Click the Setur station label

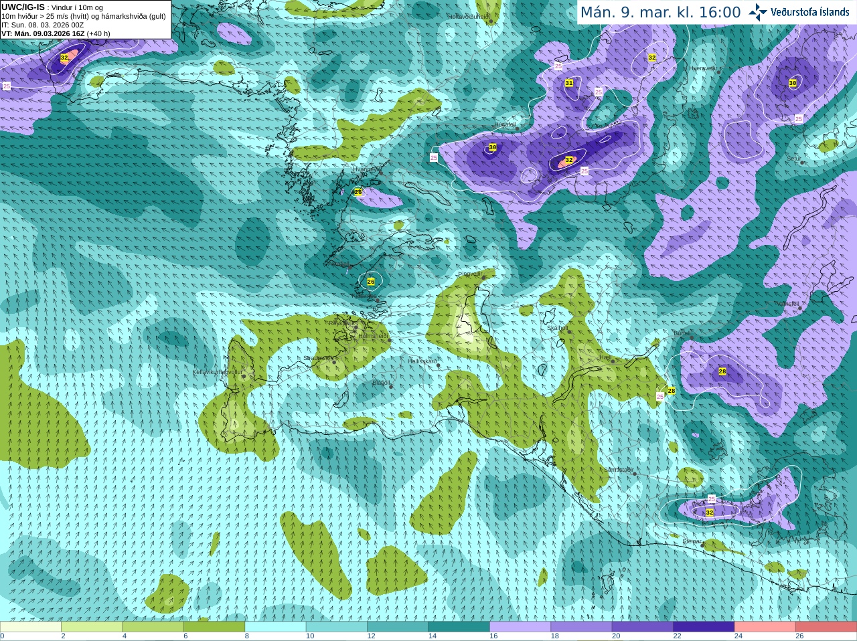pyautogui.click(x=794, y=159)
